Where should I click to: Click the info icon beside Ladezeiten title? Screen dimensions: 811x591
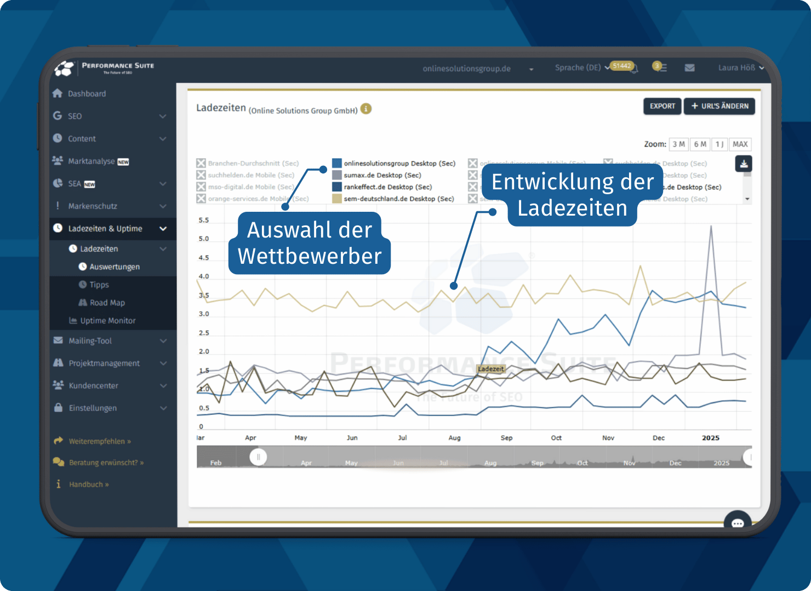coord(366,108)
